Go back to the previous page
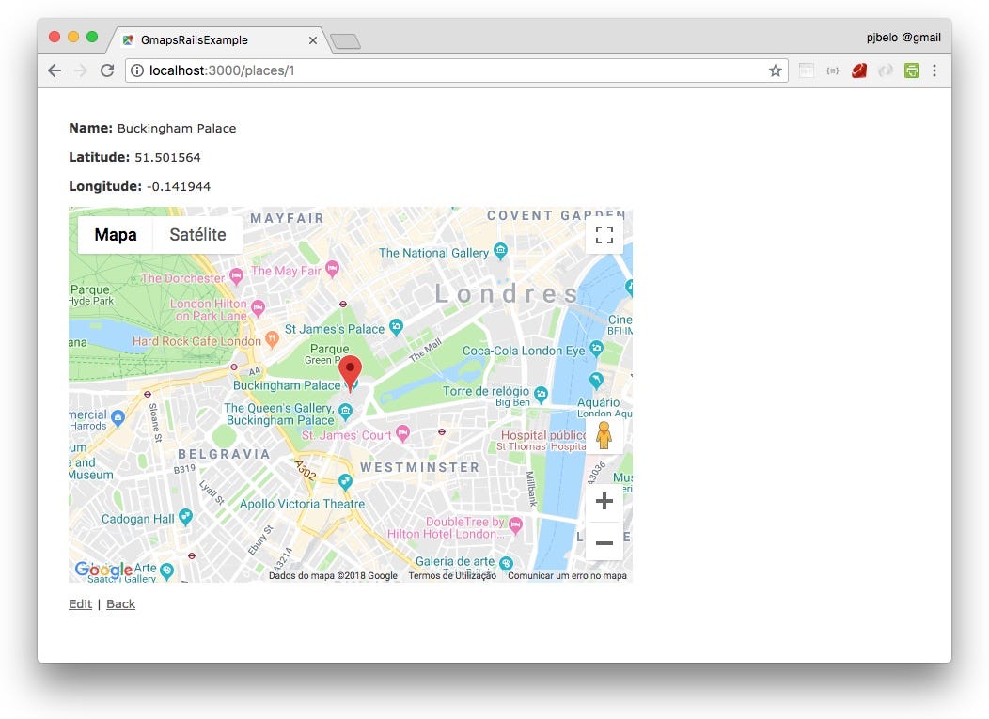Screen dimensions: 989x719 coord(55,70)
